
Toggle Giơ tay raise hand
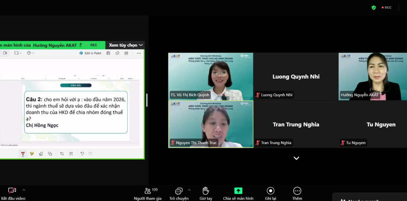click(206, 191)
